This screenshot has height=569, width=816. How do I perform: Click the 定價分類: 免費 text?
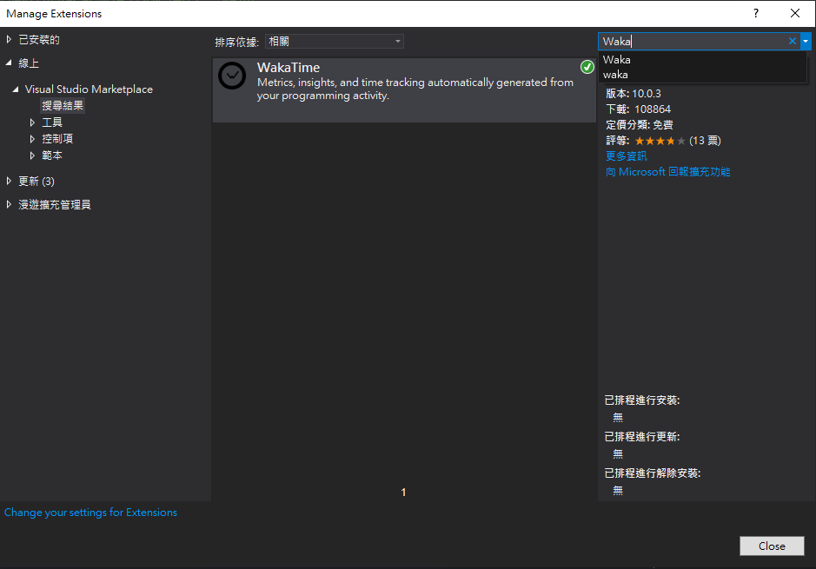click(x=640, y=125)
